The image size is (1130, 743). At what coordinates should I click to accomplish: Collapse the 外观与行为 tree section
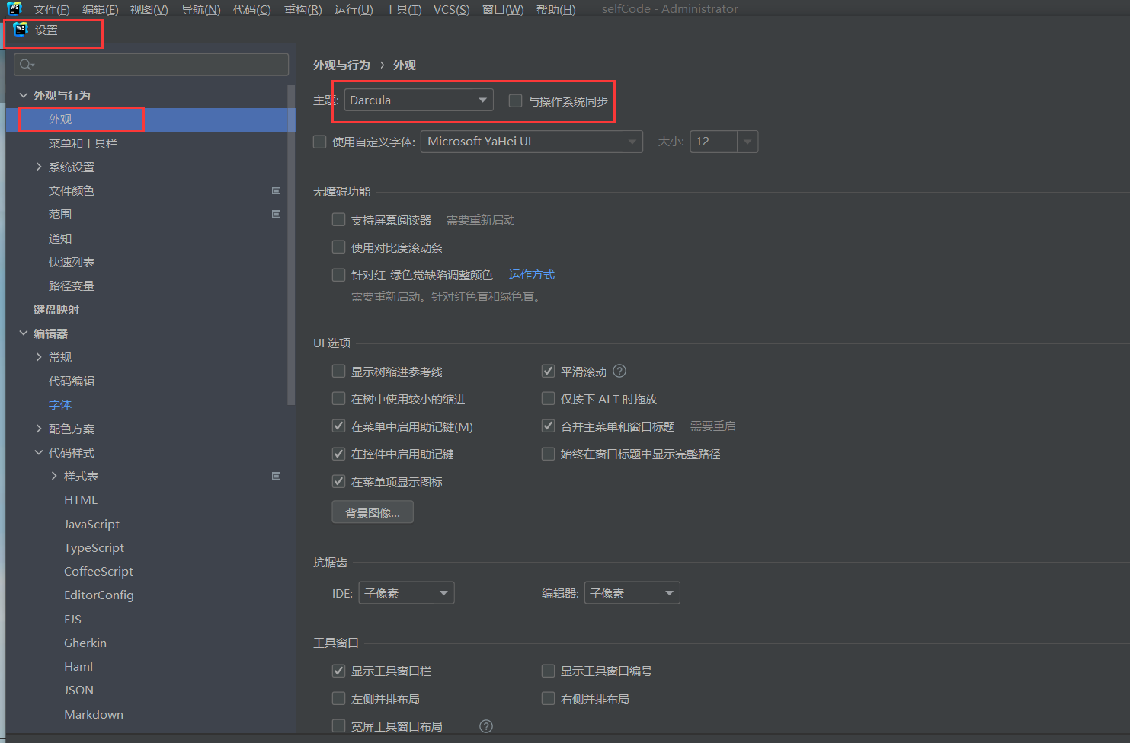[24, 95]
